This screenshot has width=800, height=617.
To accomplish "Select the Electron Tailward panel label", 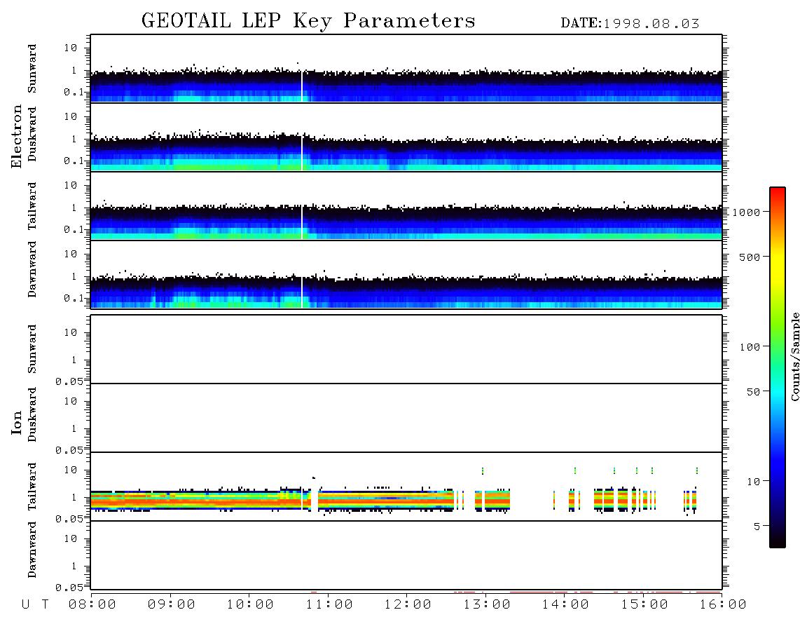I will coord(32,205).
